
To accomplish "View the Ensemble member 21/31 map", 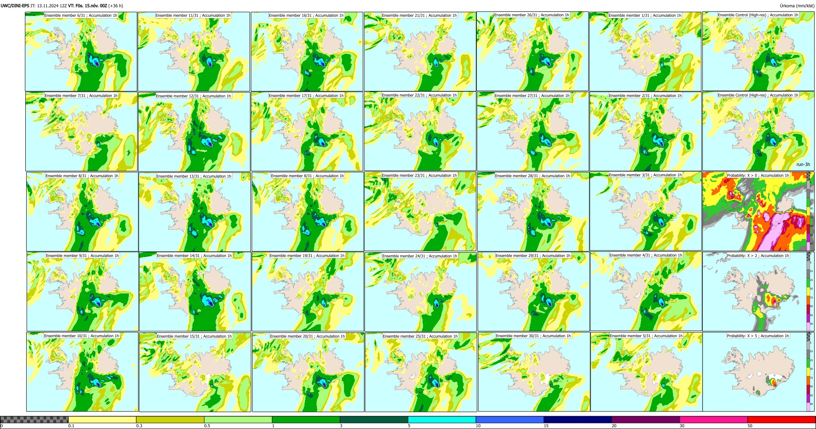I will [x=420, y=51].
